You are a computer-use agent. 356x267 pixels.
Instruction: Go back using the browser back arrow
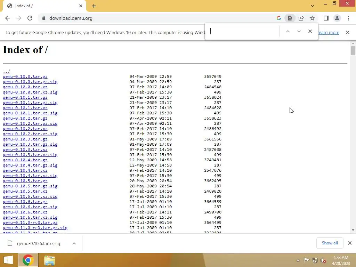tap(8, 18)
